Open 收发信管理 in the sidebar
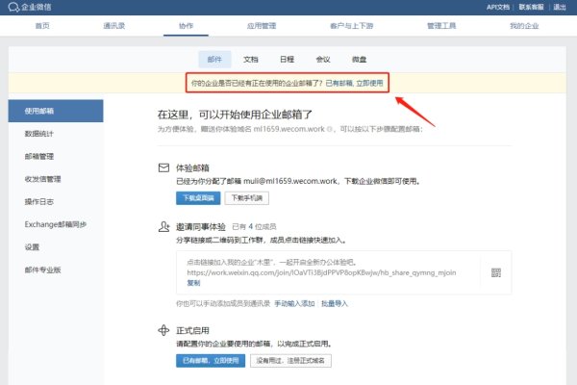577x385 pixels. pos(42,179)
